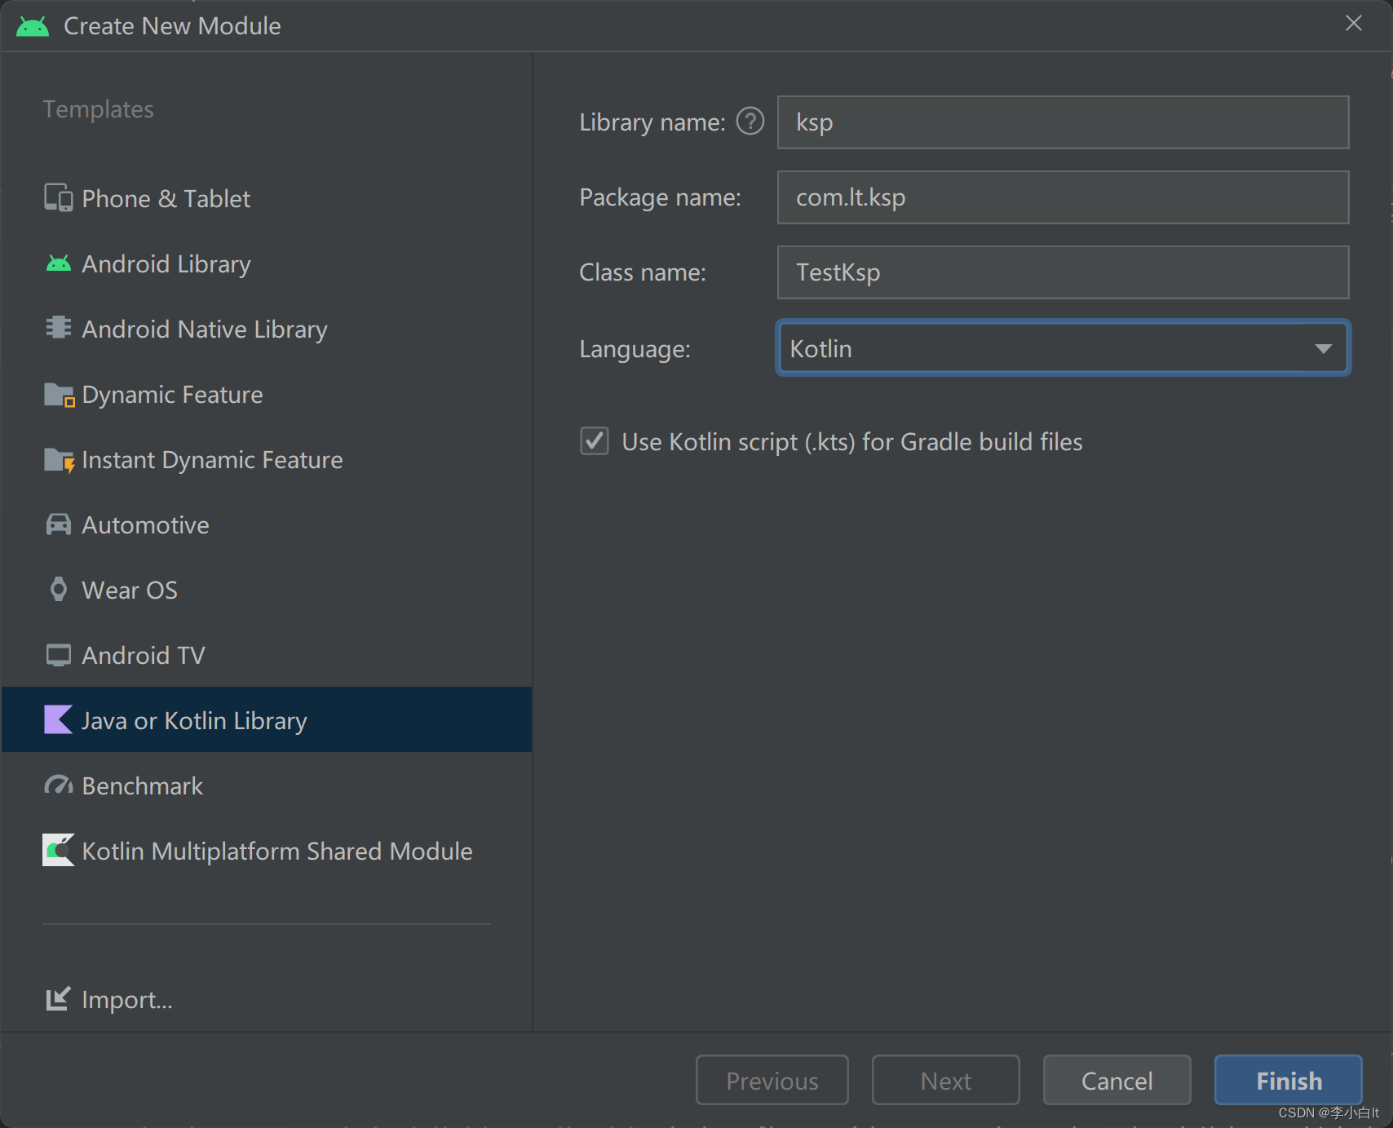
Task: Focus the Class name field TestKsp
Action: coord(1063,272)
